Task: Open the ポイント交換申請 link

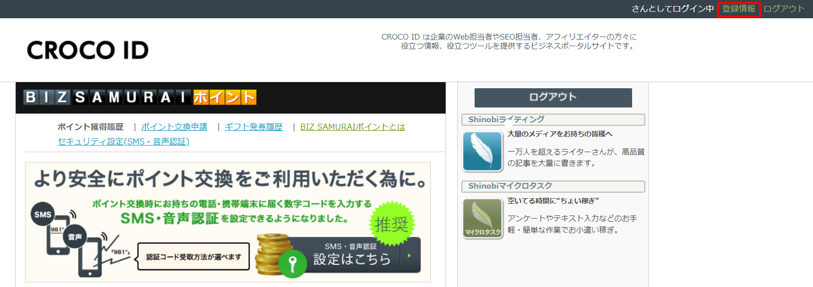Action: pos(174,127)
